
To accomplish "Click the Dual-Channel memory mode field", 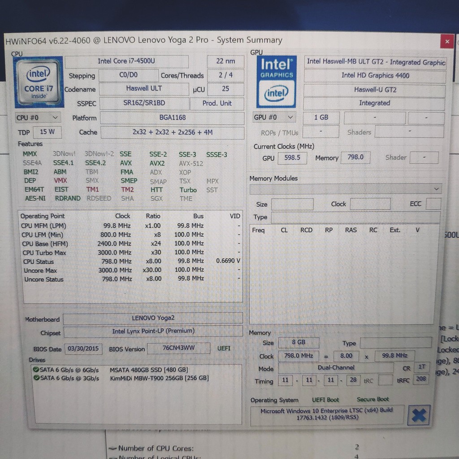I will pyautogui.click(x=336, y=368).
